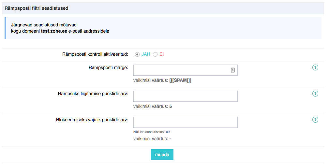328x165 pixels.
Task: Open help icon for Rämpsposti märge
Action: tap(315, 67)
